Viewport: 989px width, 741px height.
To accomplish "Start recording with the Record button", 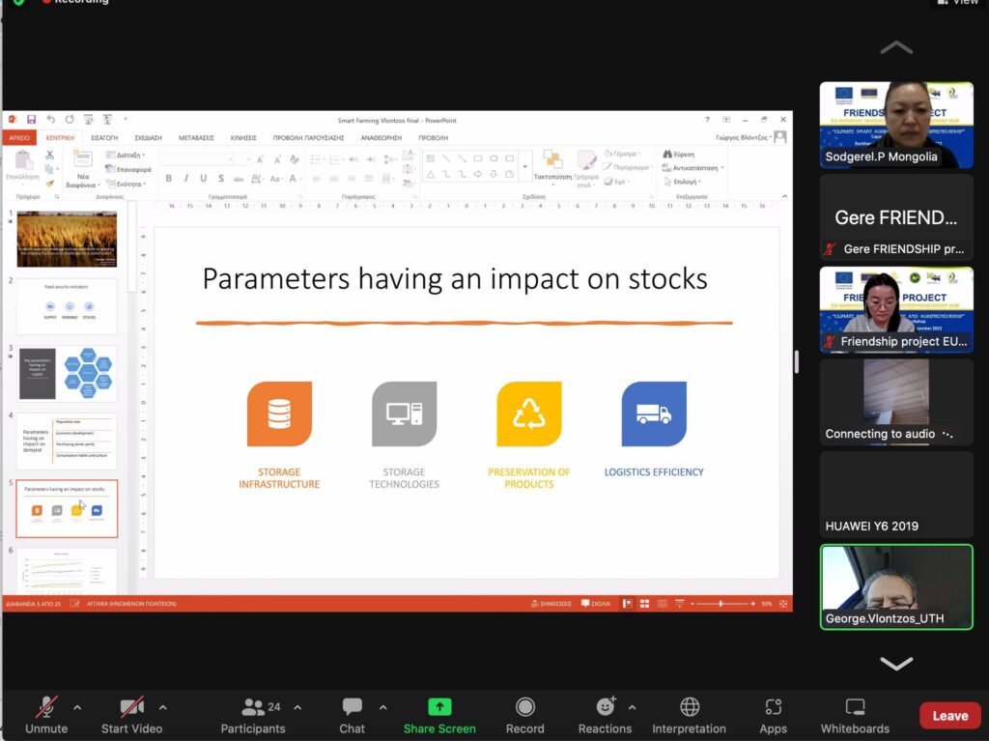I will pyautogui.click(x=524, y=715).
